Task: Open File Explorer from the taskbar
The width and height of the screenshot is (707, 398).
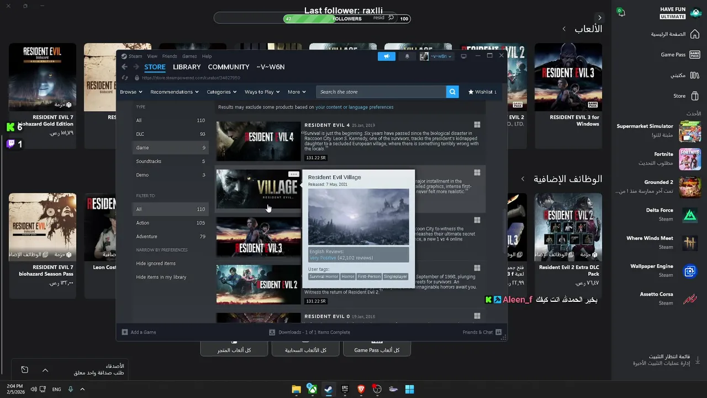Action: point(296,389)
